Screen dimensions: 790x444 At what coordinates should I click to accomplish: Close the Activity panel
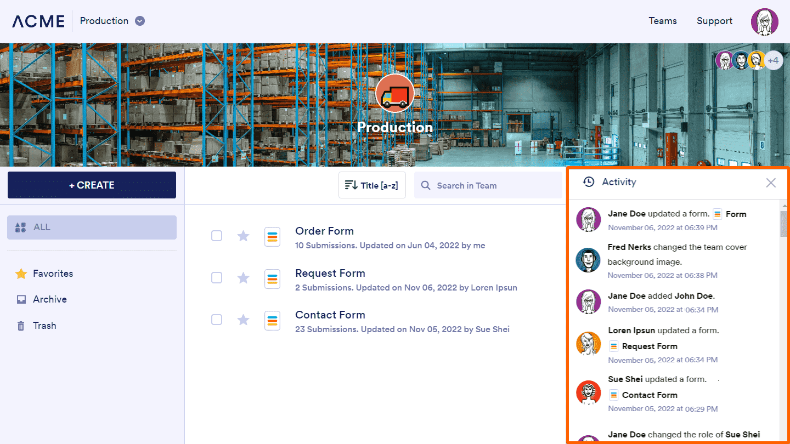click(x=771, y=183)
